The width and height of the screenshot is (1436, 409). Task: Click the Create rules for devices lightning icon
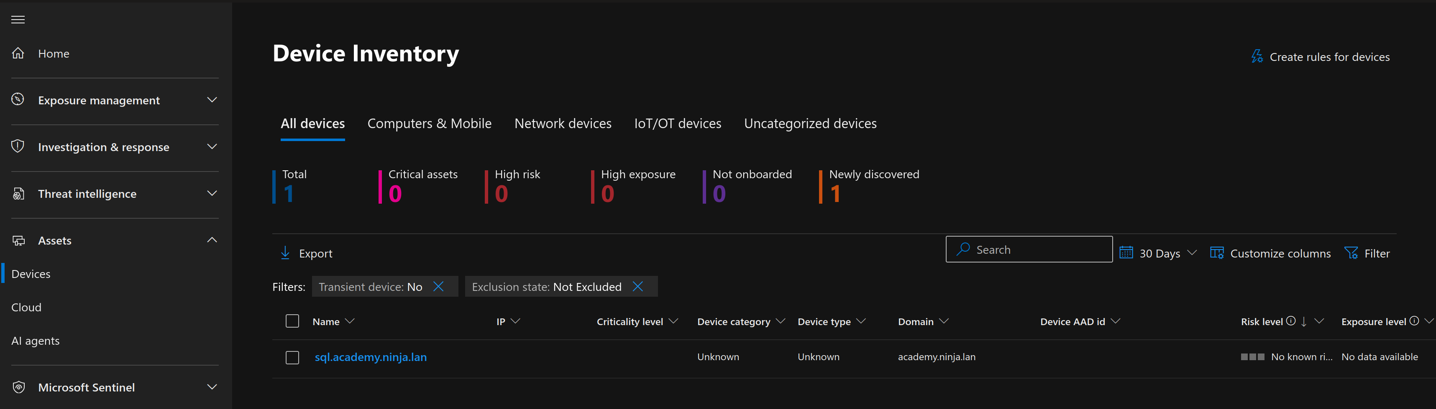(x=1257, y=57)
